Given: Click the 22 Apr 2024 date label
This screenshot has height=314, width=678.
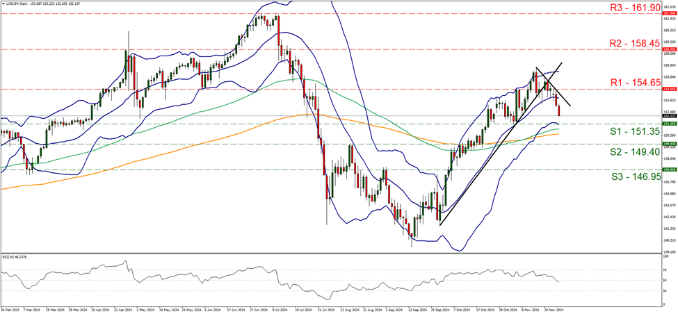Looking at the screenshot, I should click(122, 310).
